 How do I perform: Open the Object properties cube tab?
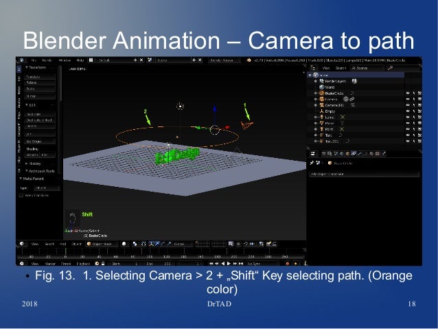coord(348,153)
